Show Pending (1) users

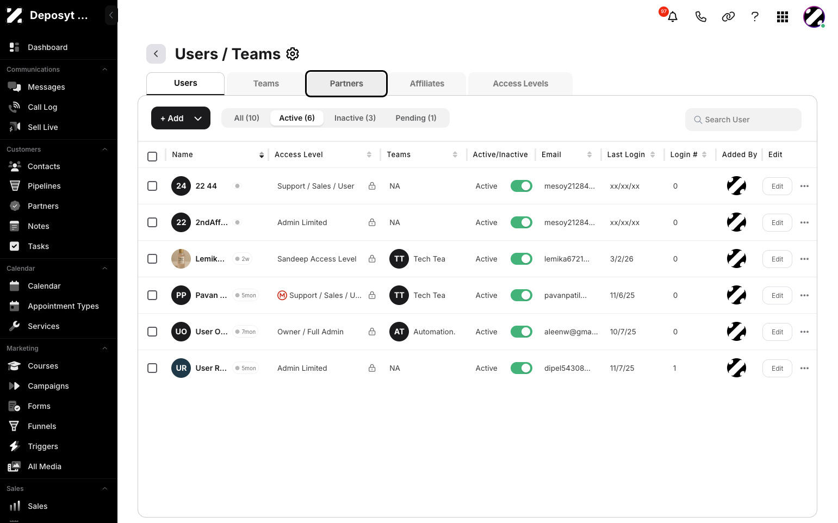(x=416, y=118)
